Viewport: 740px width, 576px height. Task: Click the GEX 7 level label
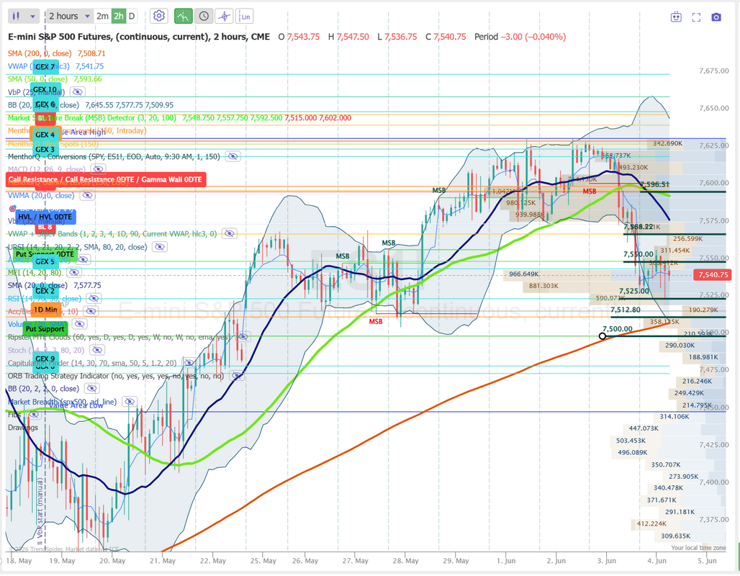[x=45, y=67]
